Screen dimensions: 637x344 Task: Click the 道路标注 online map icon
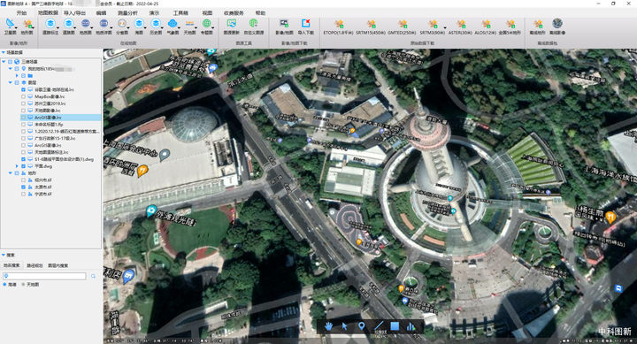(50, 24)
